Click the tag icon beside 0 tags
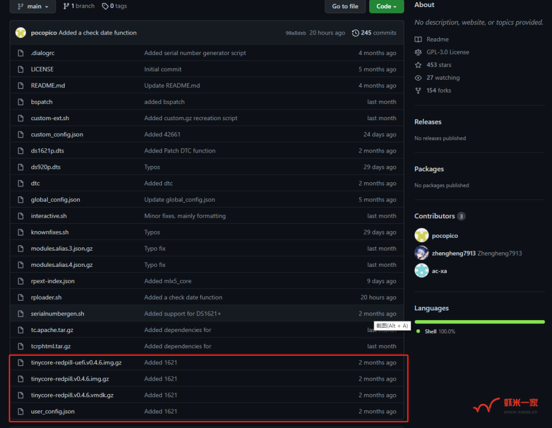 (105, 6)
